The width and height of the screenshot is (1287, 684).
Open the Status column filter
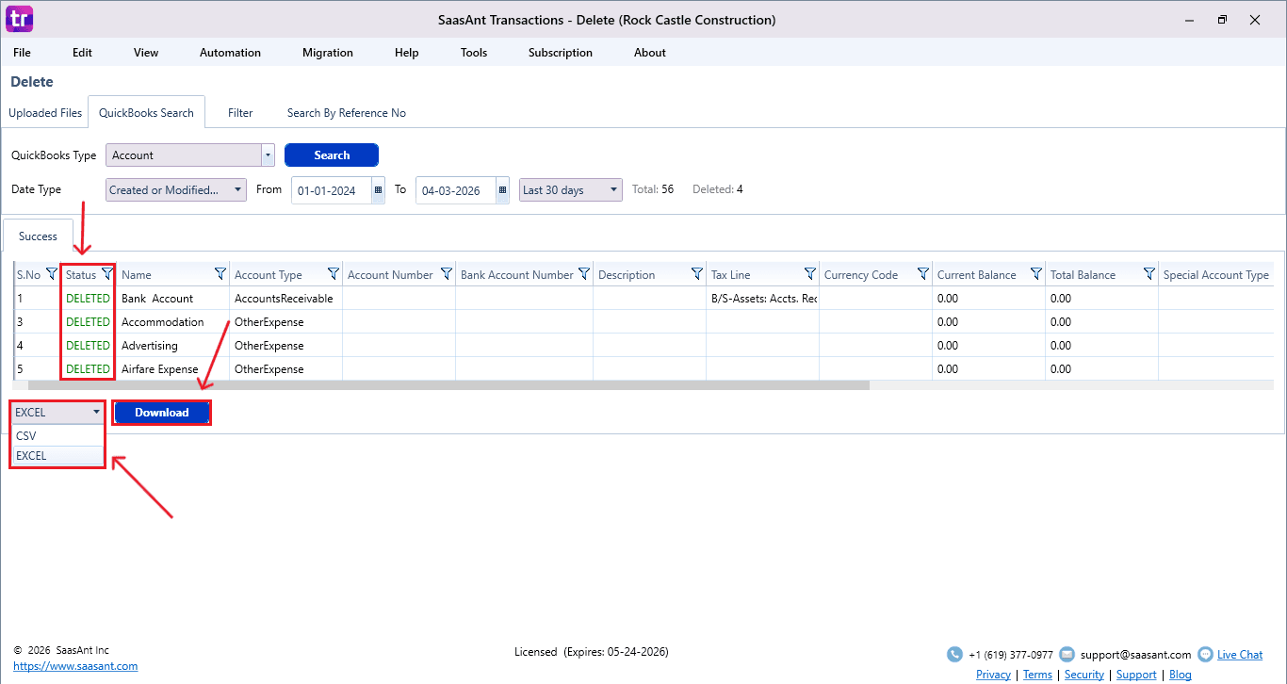click(107, 274)
